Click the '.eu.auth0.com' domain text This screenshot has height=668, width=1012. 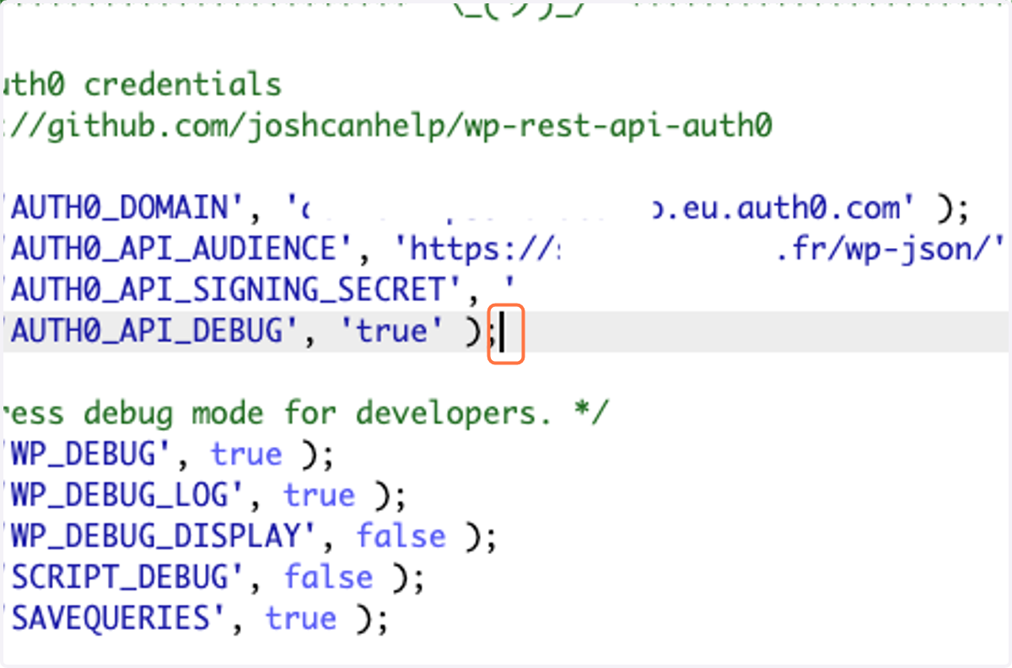coord(784,207)
